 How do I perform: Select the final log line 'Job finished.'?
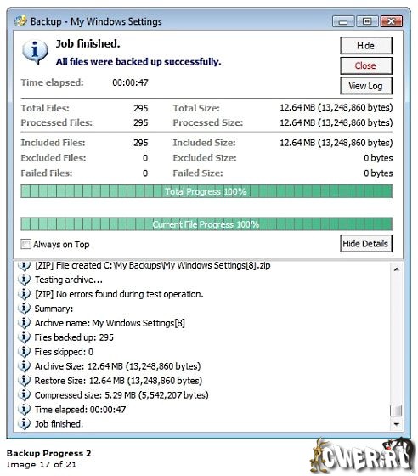[x=59, y=424]
